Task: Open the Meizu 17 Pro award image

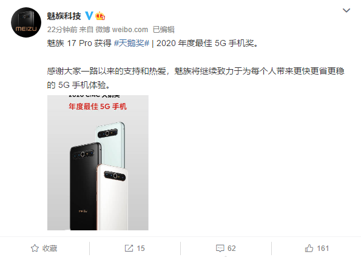Action: point(98,162)
